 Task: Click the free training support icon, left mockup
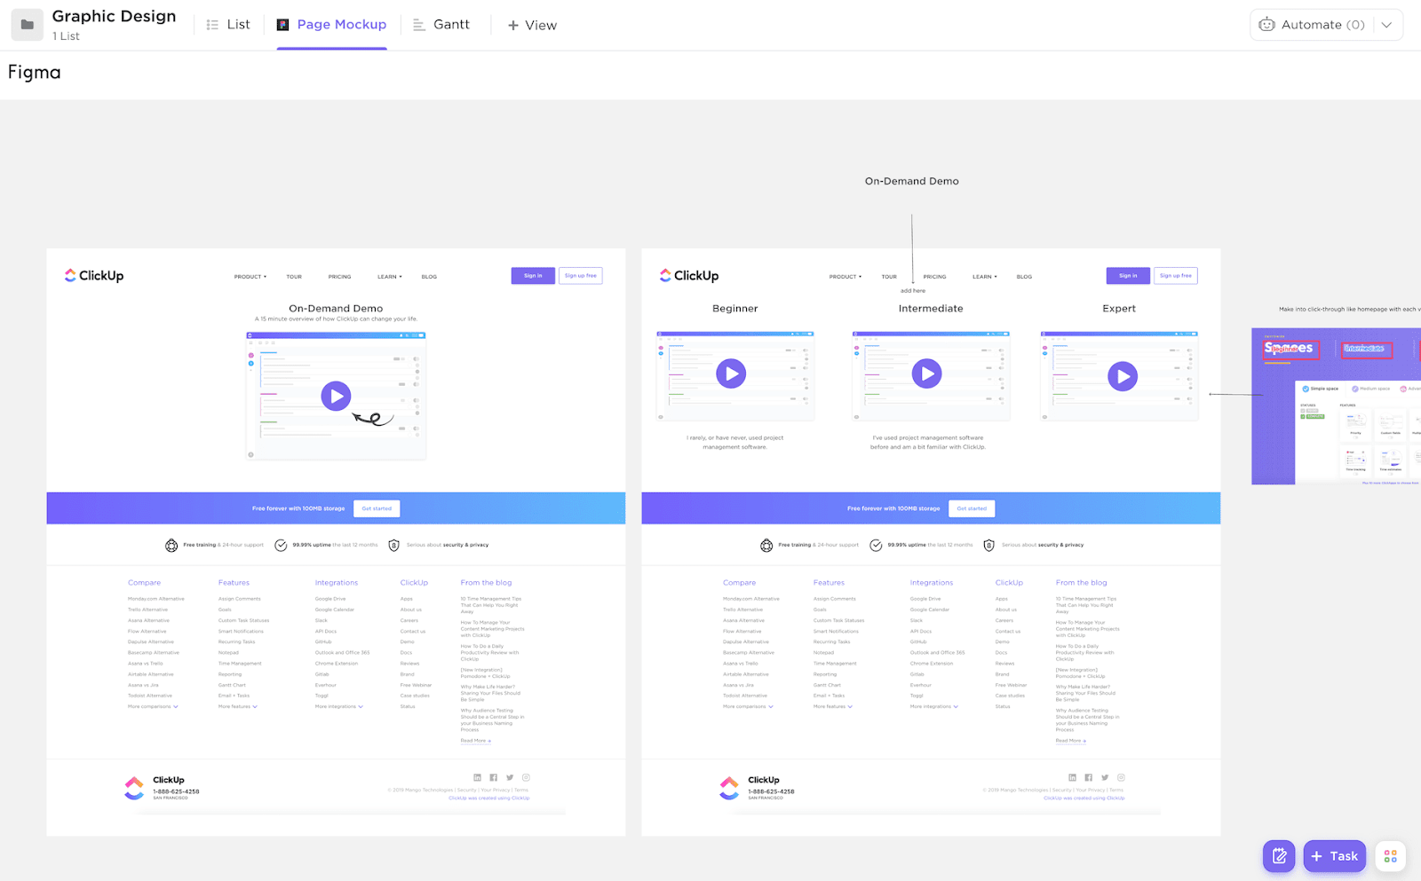click(171, 545)
